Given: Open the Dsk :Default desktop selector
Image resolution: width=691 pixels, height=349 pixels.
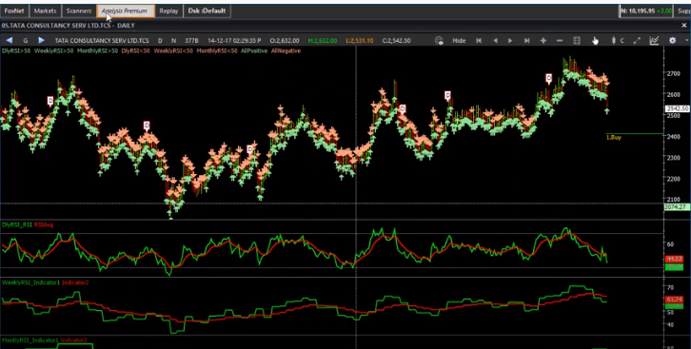Looking at the screenshot, I should pos(207,11).
